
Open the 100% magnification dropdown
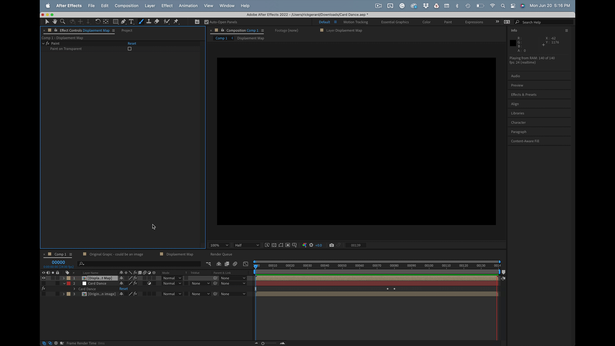pyautogui.click(x=219, y=245)
